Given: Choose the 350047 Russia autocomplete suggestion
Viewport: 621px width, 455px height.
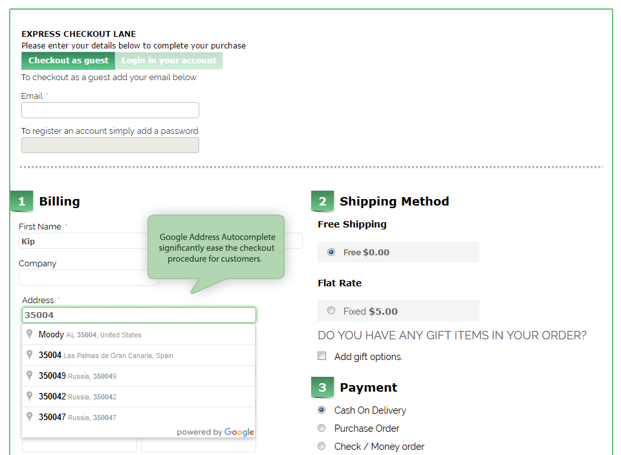Looking at the screenshot, I should pos(78,418).
